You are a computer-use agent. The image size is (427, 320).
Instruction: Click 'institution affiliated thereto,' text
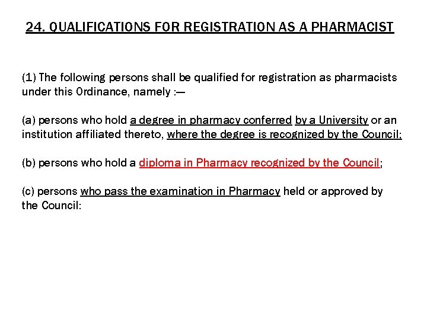pos(93,135)
